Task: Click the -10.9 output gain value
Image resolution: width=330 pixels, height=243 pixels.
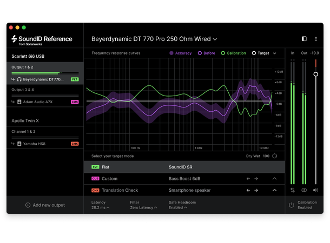Action: point(315,53)
